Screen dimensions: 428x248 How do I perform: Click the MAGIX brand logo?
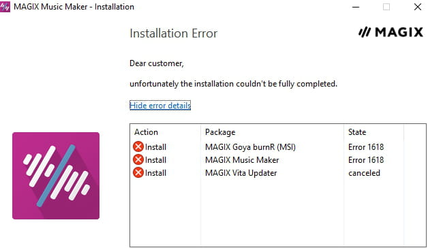tap(391, 32)
